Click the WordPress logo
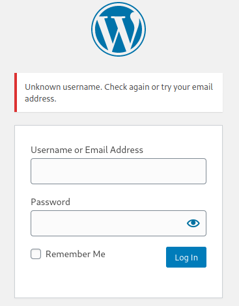The image size is (239, 306). [119, 29]
